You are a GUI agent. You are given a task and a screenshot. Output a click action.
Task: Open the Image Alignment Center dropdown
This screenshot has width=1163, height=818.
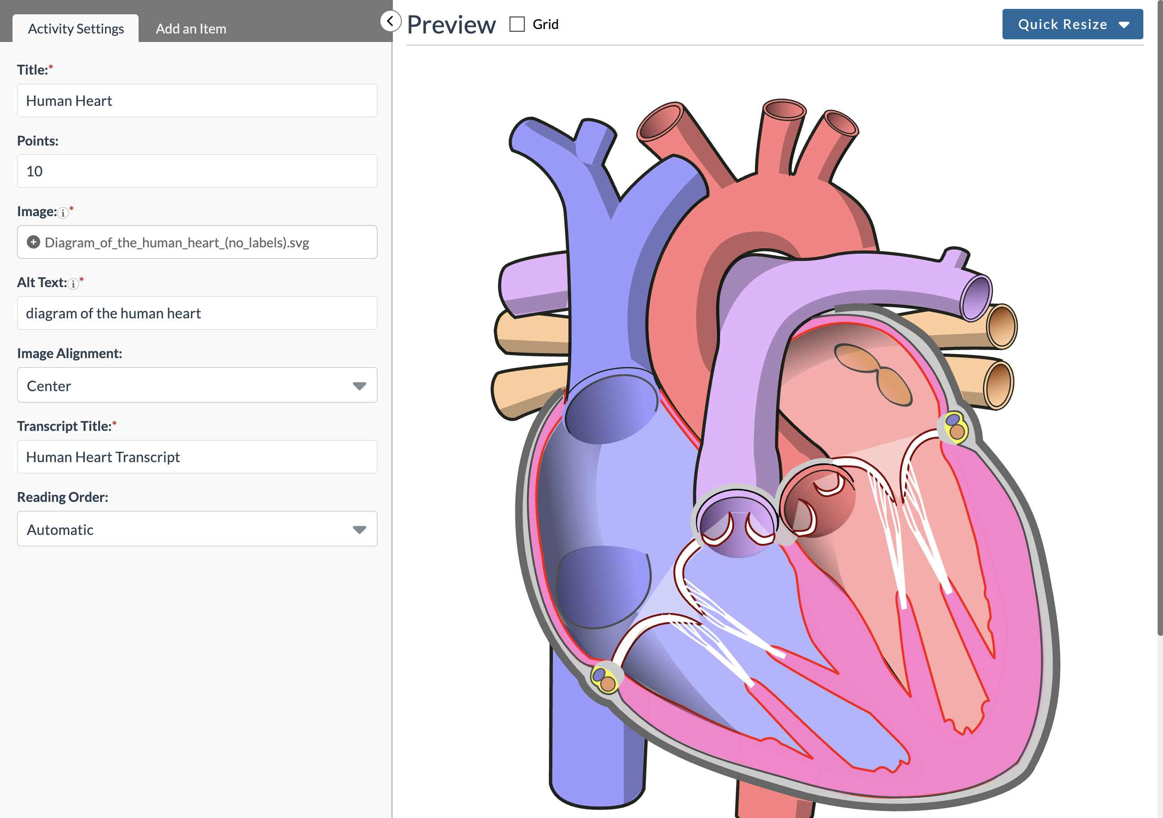pos(197,385)
